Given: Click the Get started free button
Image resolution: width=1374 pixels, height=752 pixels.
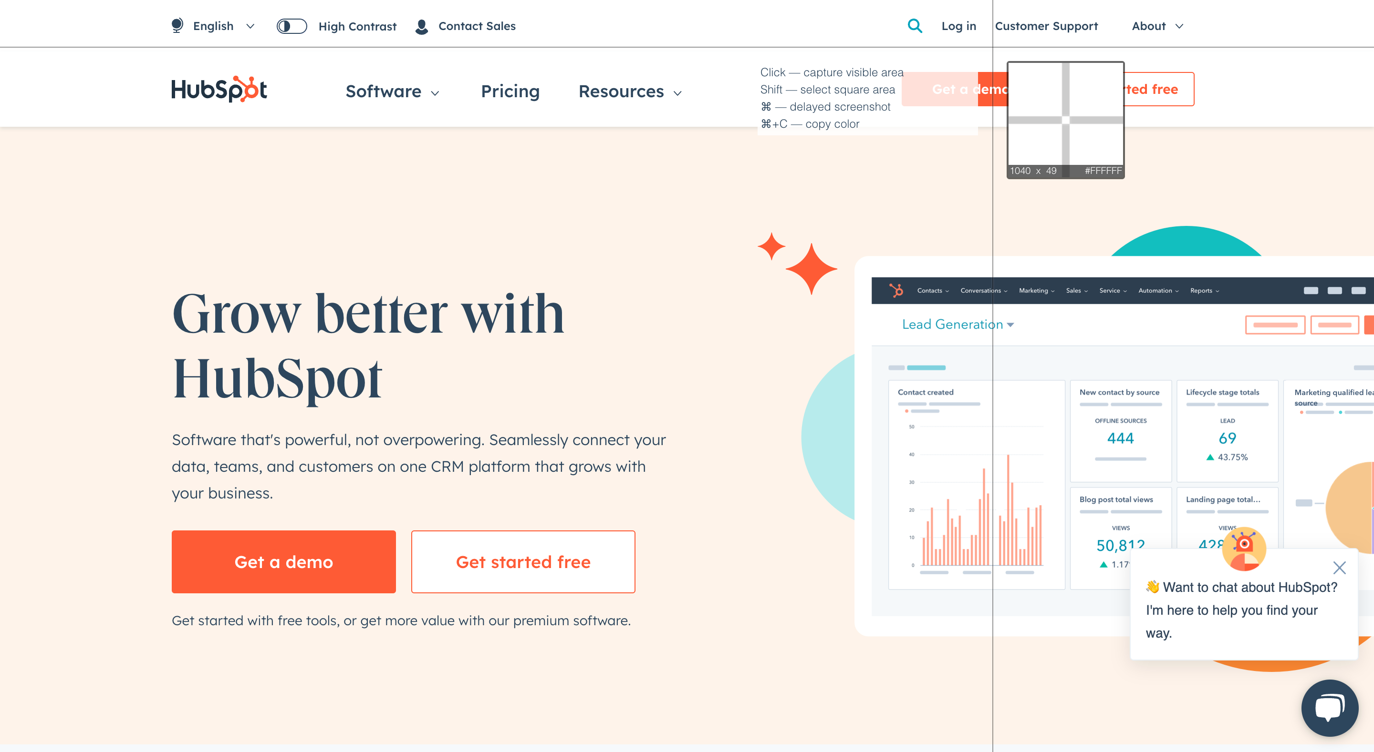Looking at the screenshot, I should 523,561.
